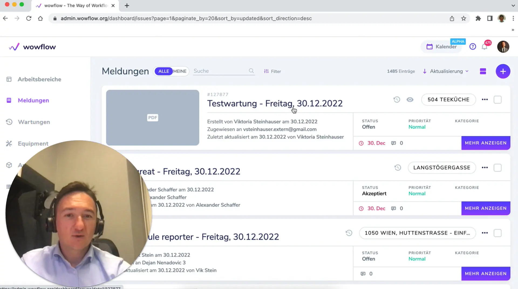The image size is (518, 289).
Task: Click history icon on Testwartung card
Action: (x=397, y=100)
